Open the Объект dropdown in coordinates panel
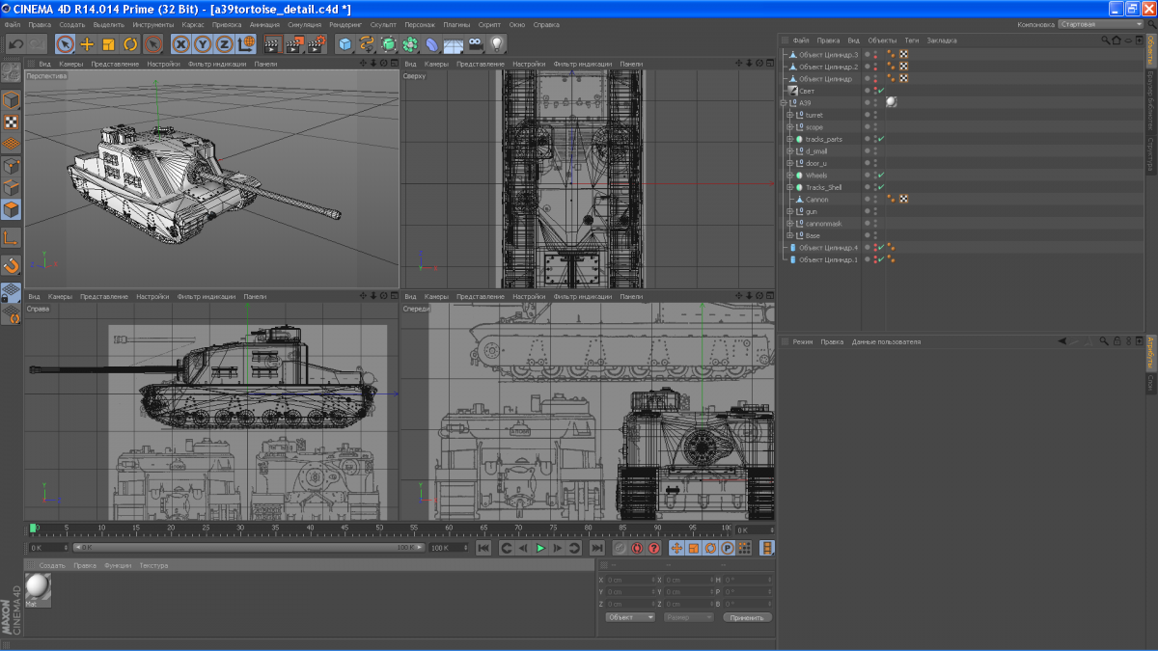 pyautogui.click(x=630, y=617)
